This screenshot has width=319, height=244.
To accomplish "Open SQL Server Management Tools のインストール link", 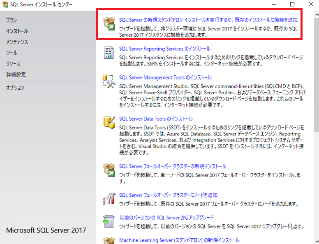I will pyautogui.click(x=165, y=78).
